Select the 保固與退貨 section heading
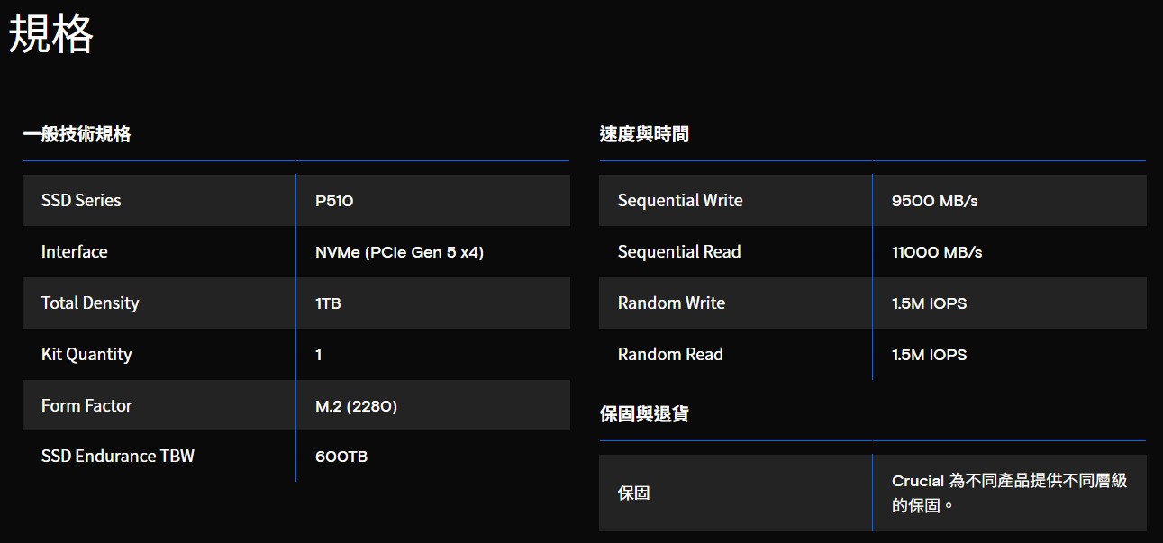 645,414
